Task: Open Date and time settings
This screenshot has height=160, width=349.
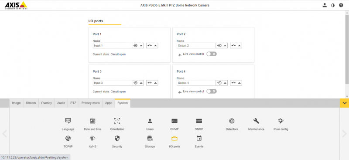Action: tap(92, 121)
